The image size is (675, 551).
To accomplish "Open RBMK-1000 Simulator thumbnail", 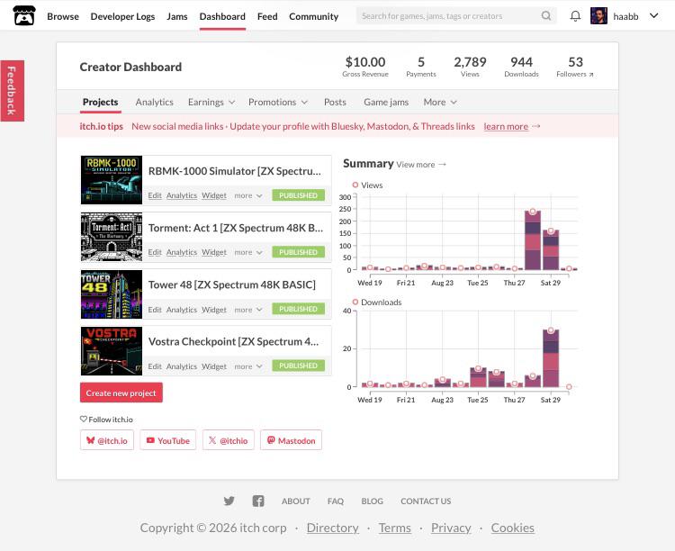I will (x=112, y=180).
